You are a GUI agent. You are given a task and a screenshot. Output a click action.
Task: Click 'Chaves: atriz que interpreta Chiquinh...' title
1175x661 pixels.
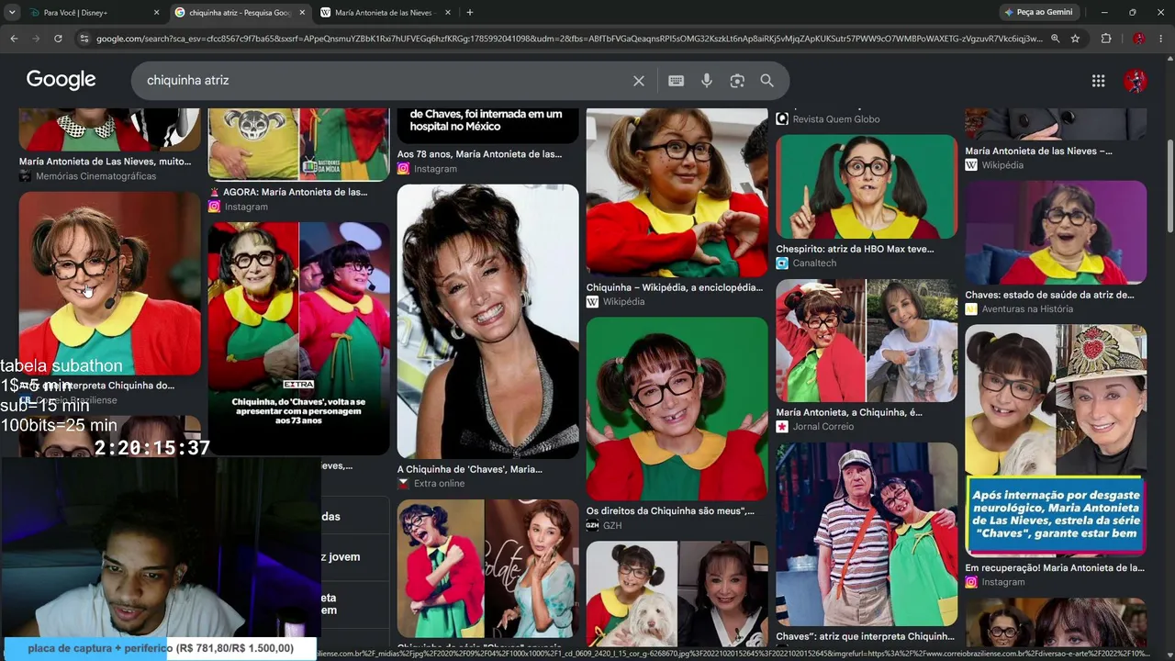point(866,636)
